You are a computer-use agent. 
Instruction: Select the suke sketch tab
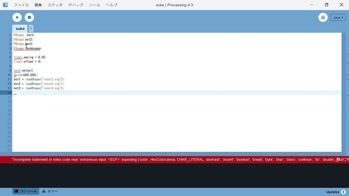[x=20, y=29]
